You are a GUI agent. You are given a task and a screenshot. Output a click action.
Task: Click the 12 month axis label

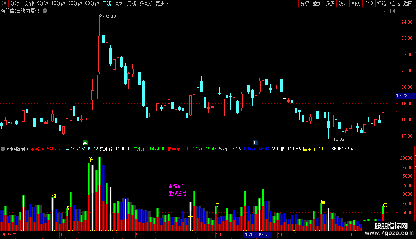353,235
